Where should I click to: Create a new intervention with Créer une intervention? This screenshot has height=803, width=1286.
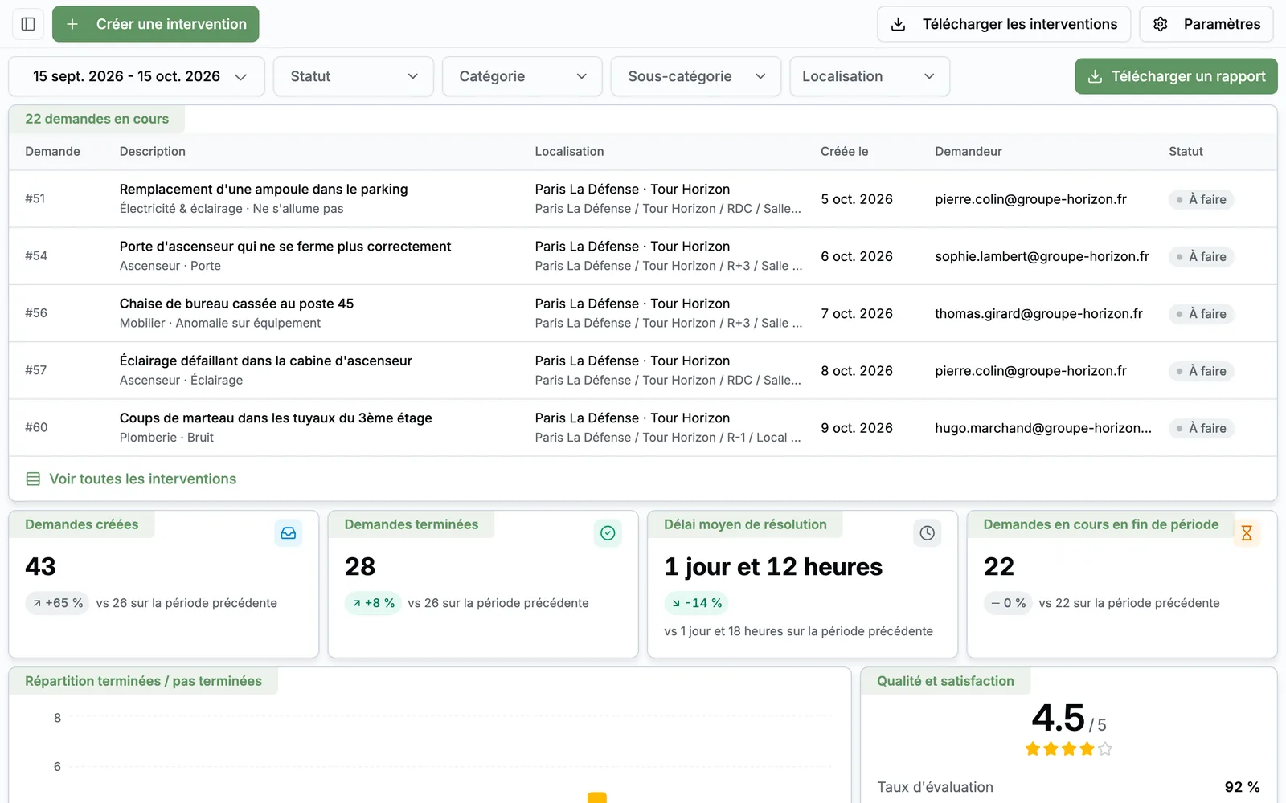156,24
